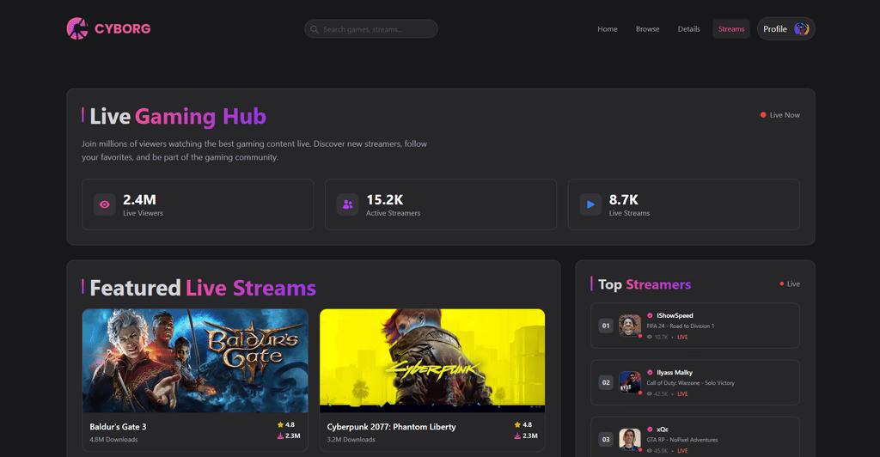Click the 01 rank badge
880x457 pixels.
tap(606, 326)
